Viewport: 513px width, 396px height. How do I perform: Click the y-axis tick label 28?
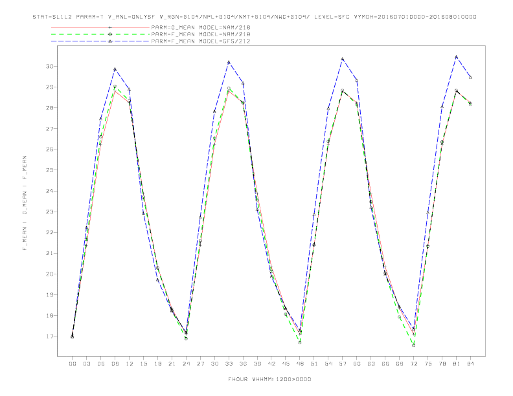point(50,108)
